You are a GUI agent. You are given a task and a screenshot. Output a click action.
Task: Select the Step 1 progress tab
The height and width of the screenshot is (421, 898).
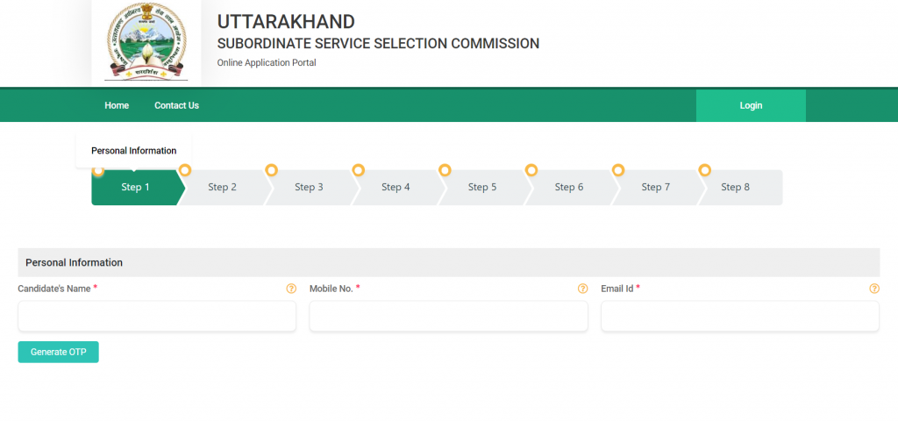[138, 188]
